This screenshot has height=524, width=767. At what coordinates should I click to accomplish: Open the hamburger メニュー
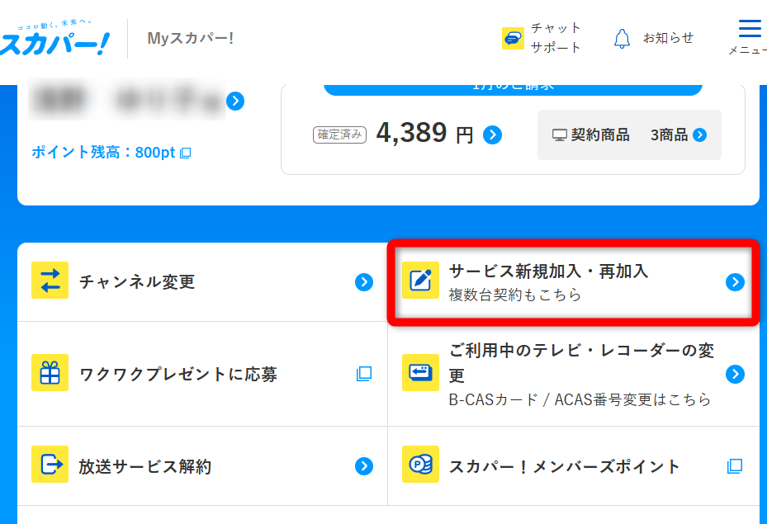click(748, 28)
